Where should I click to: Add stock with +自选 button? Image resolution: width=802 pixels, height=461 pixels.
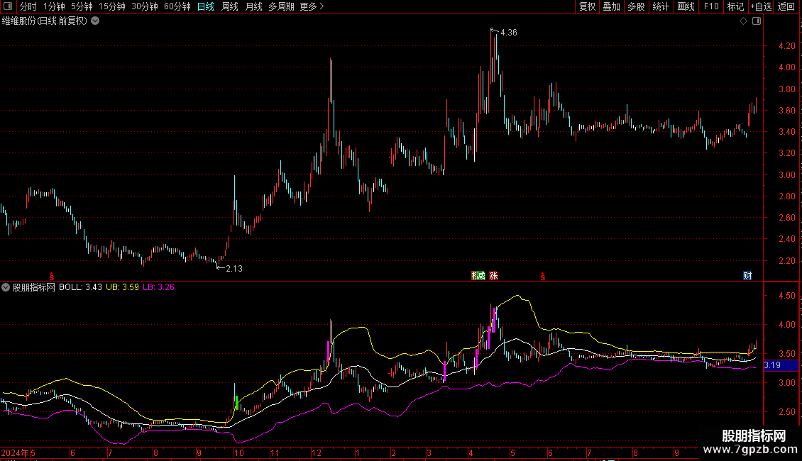[x=760, y=7]
